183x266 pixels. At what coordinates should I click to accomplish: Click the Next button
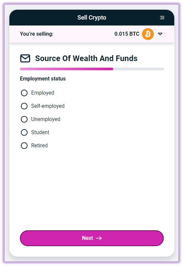92,238
